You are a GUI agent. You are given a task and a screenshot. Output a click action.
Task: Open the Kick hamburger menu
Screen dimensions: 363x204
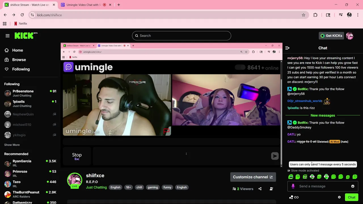(8, 36)
